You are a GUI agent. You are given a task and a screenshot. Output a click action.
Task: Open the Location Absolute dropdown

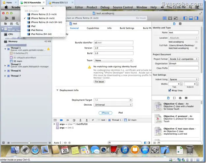coord(183,38)
